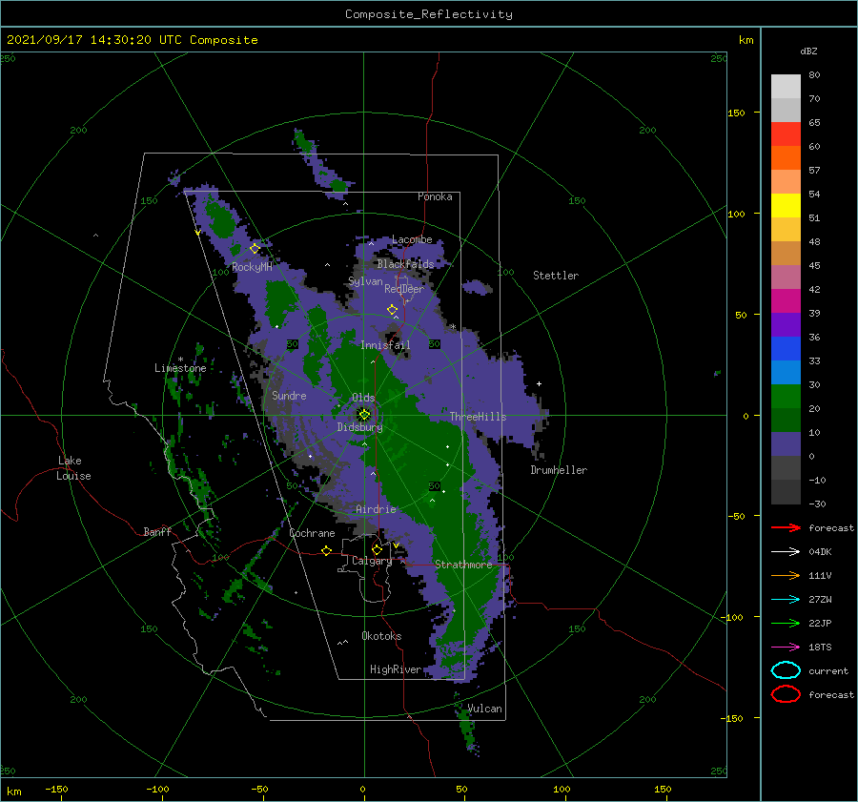The image size is (858, 802).
Task: Click the Strathmore town label
Action: click(463, 564)
